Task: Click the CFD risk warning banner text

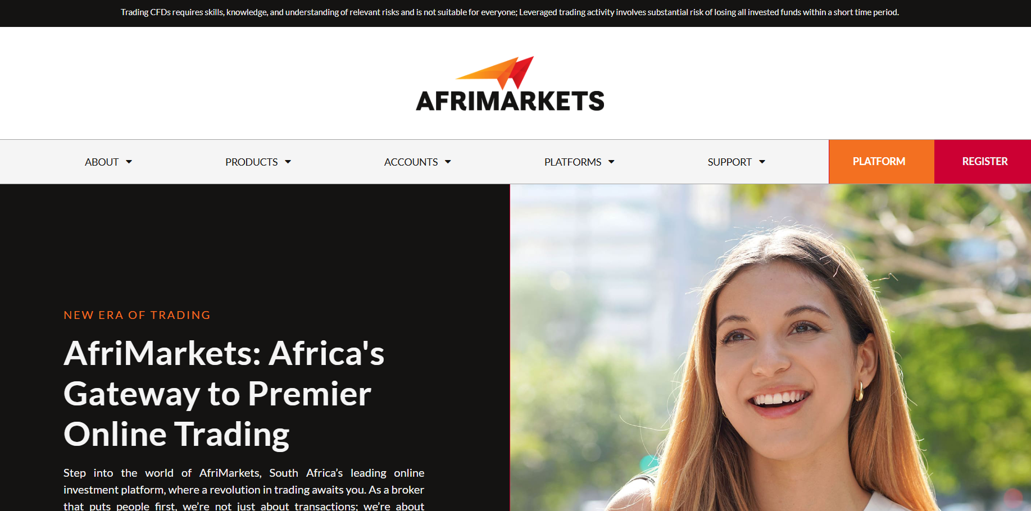Action: pos(510,12)
